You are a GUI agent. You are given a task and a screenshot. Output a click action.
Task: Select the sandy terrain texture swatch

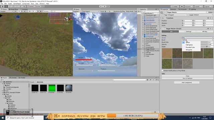point(167,53)
